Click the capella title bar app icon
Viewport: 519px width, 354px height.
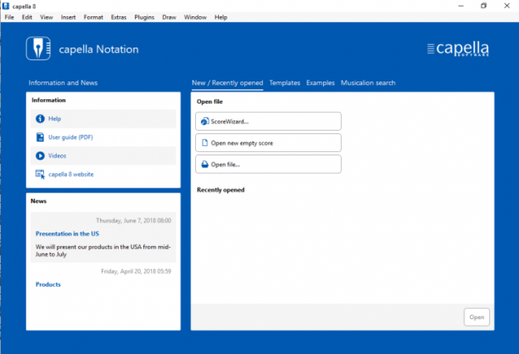6,6
